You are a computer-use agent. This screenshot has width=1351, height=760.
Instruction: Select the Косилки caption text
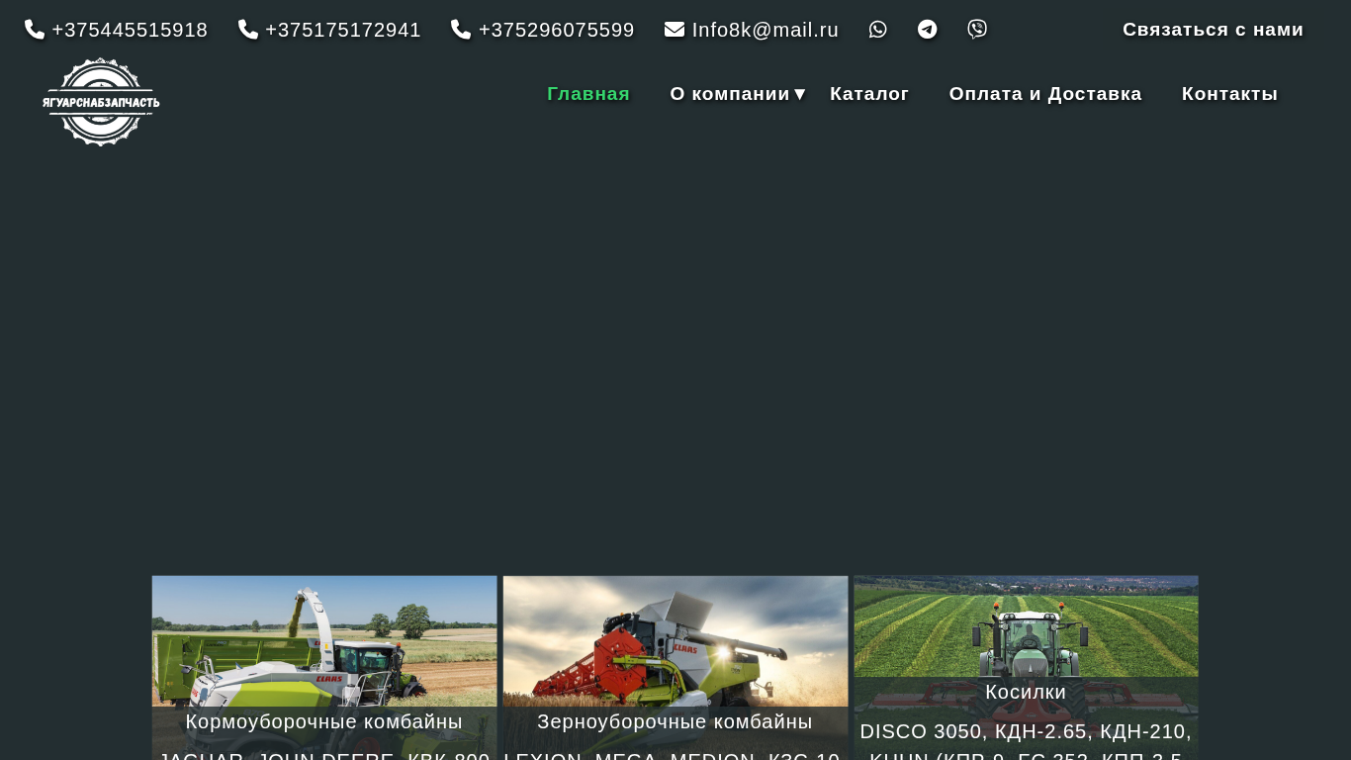point(1026,692)
